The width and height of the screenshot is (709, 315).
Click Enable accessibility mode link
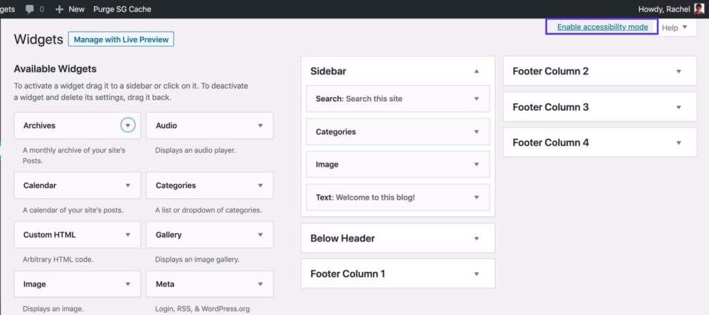click(602, 27)
